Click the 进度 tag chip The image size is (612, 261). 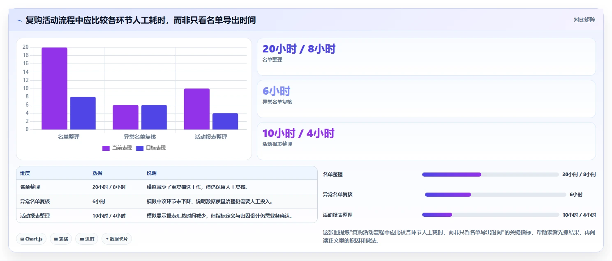pos(87,239)
